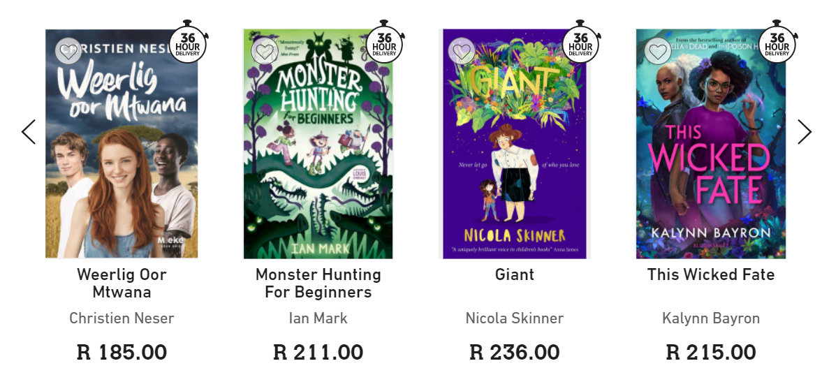Click the previous carousel arrow
Viewport: 822px width, 375px height.
click(x=29, y=131)
